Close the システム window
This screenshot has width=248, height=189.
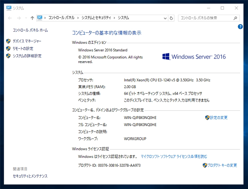(236, 8)
